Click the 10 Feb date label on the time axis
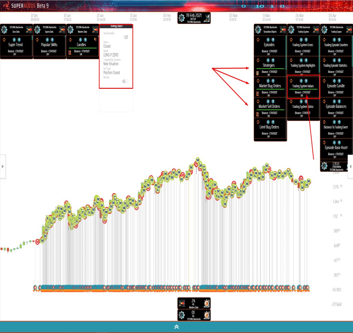 point(167,16)
